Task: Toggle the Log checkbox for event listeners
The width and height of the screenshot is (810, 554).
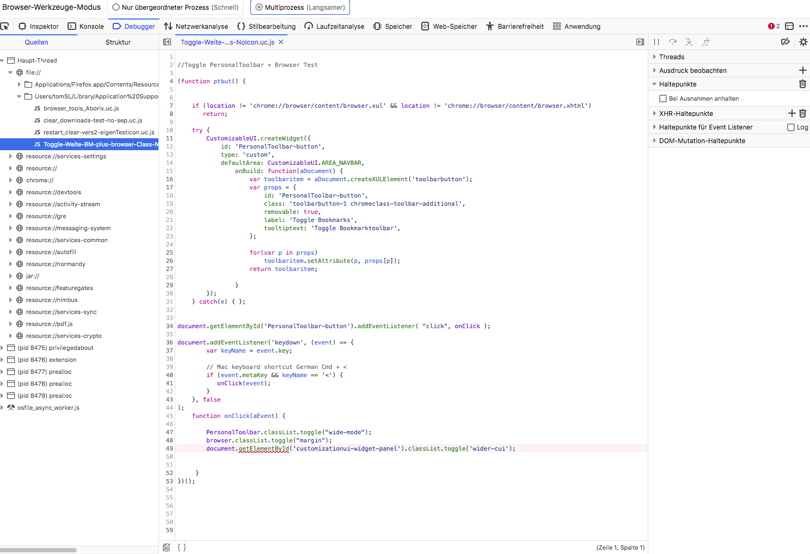Action: pyautogui.click(x=791, y=127)
